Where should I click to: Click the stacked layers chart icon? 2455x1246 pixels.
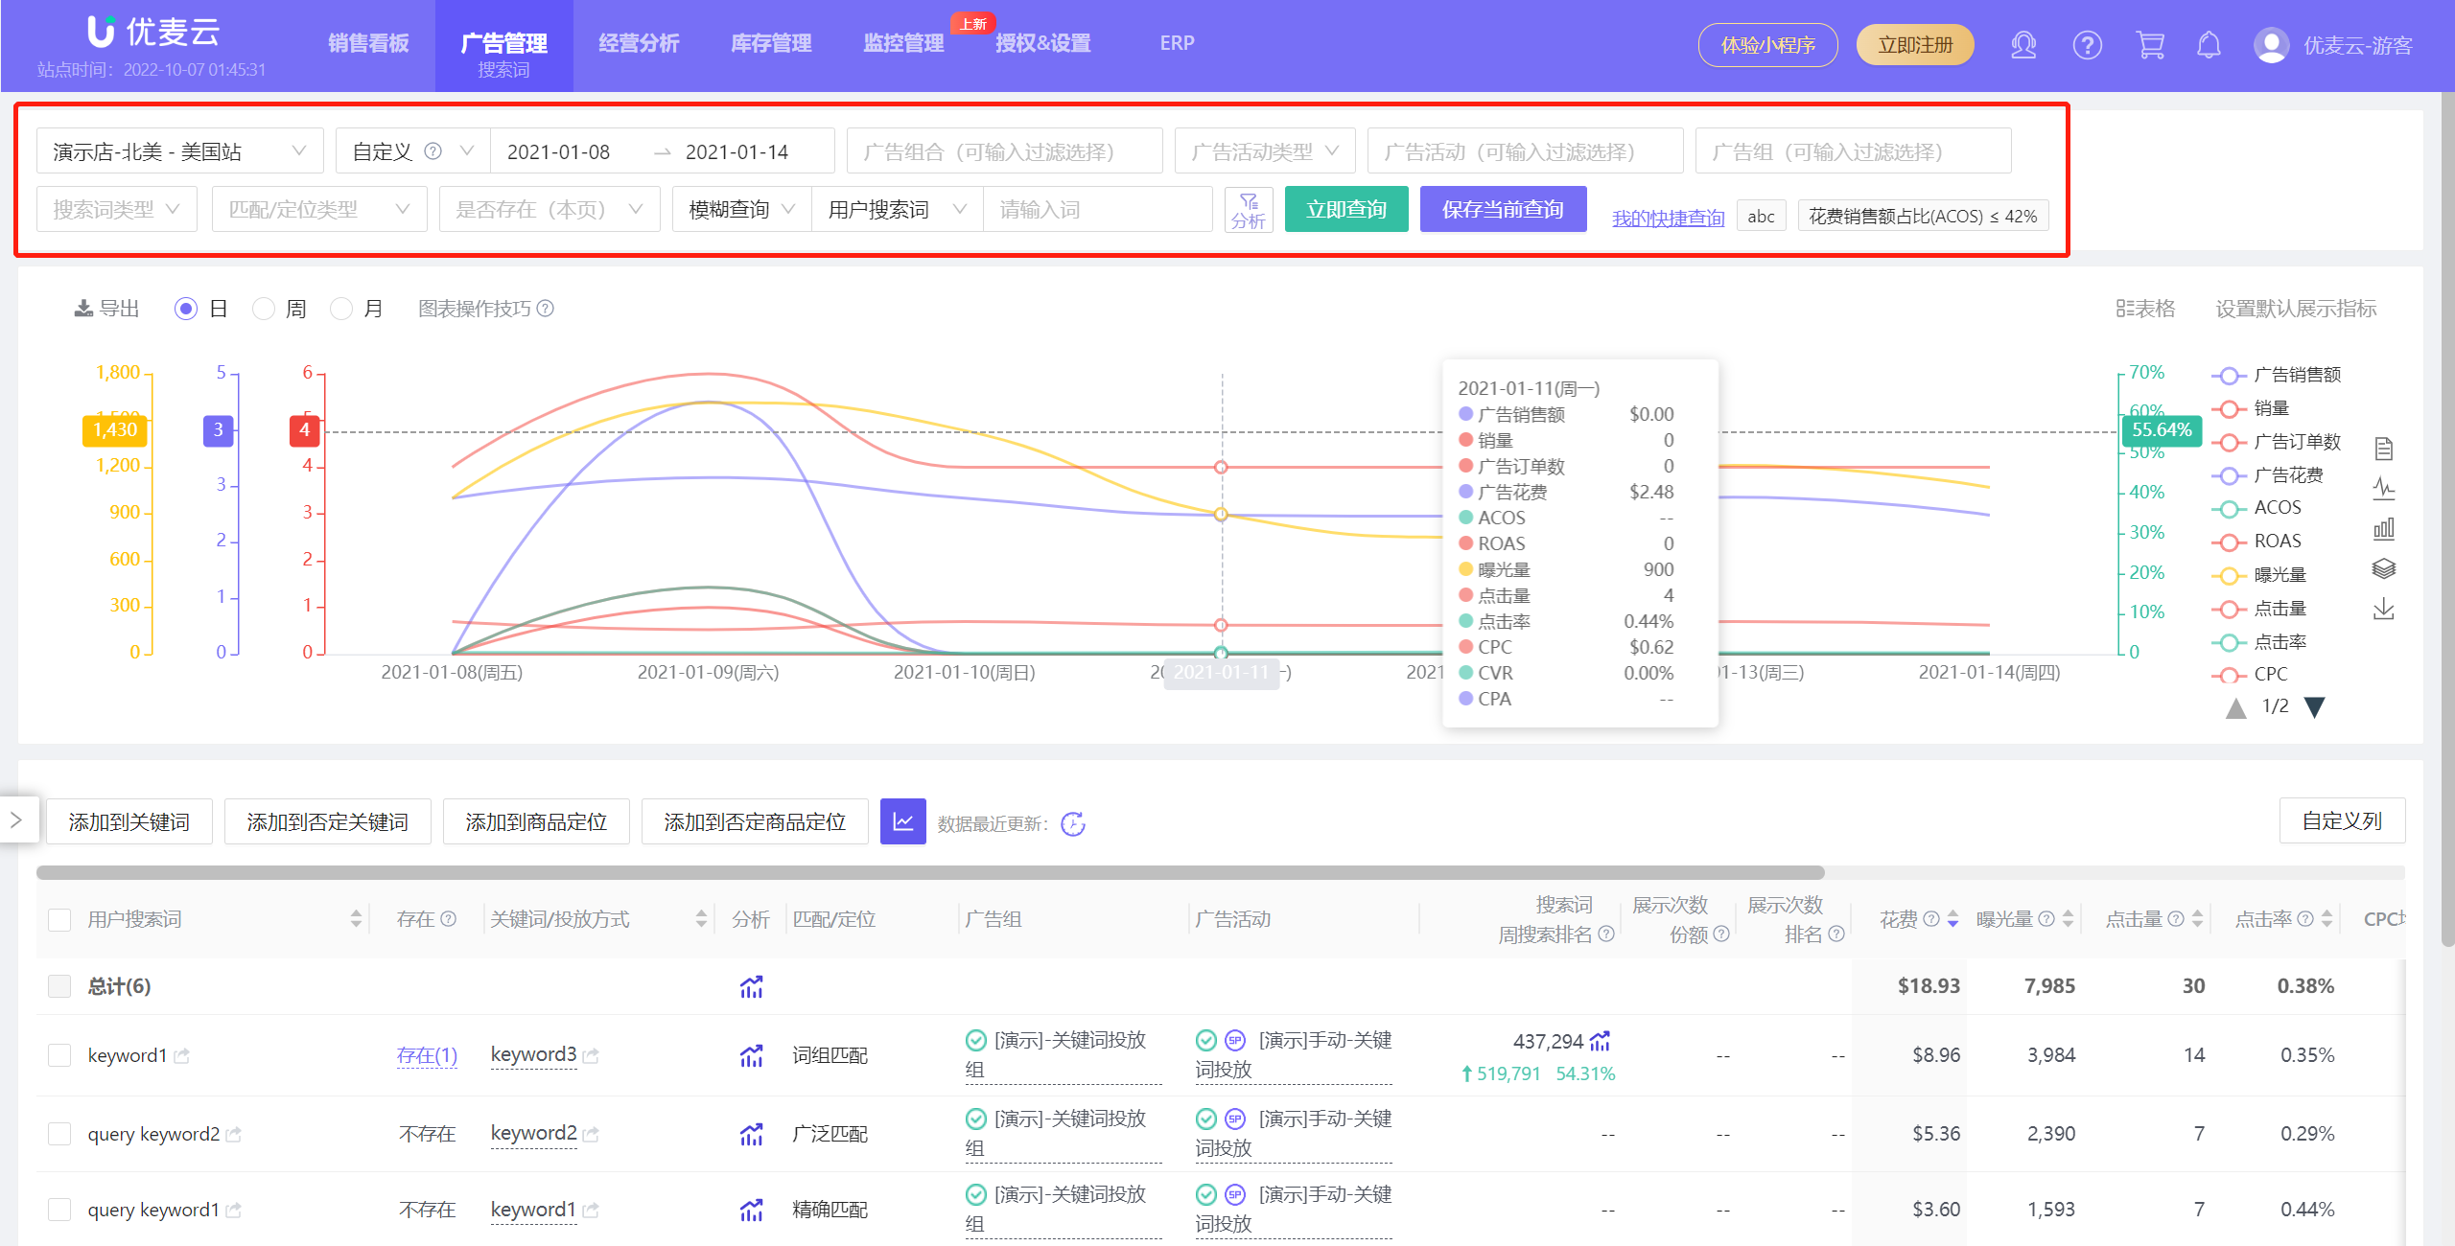[x=2384, y=569]
